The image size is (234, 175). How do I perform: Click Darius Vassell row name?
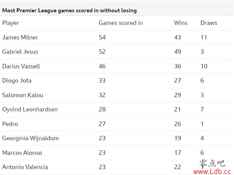click(x=21, y=66)
